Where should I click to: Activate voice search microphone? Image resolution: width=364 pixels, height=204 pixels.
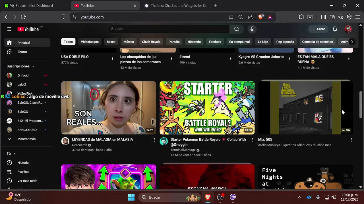pos(252,29)
